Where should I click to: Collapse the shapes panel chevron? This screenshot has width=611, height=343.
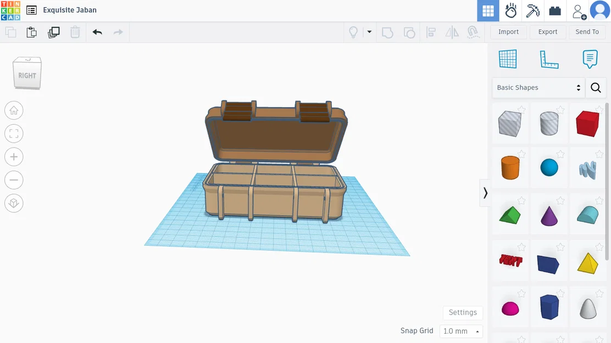click(485, 193)
